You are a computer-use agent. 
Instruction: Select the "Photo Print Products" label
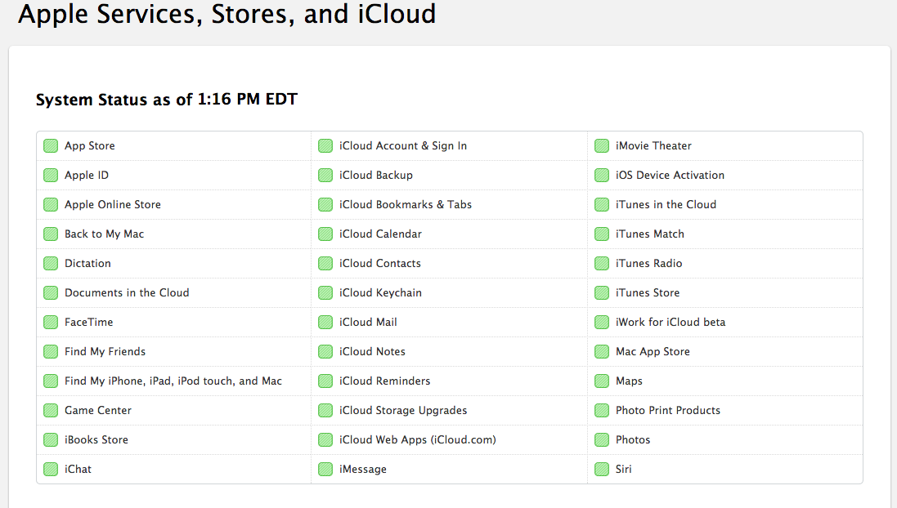668,410
